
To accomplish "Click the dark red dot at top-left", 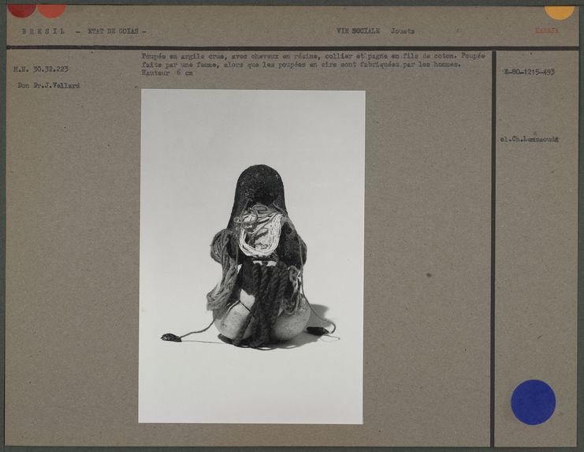I will click(x=21, y=9).
